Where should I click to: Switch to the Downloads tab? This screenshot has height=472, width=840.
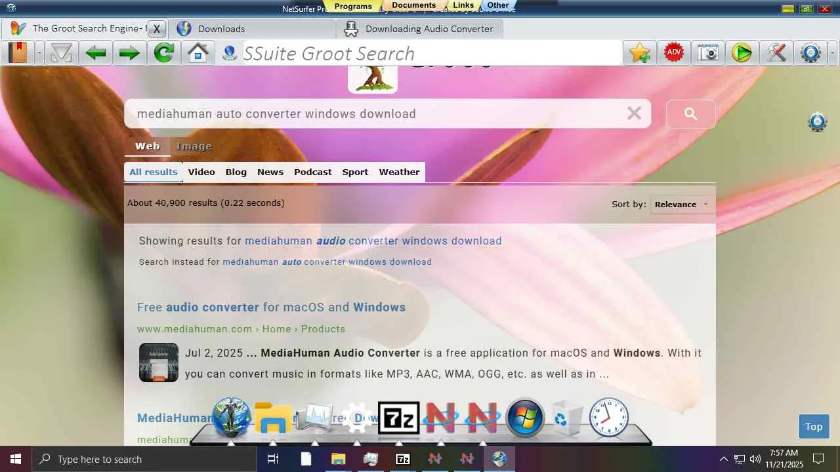(251, 29)
